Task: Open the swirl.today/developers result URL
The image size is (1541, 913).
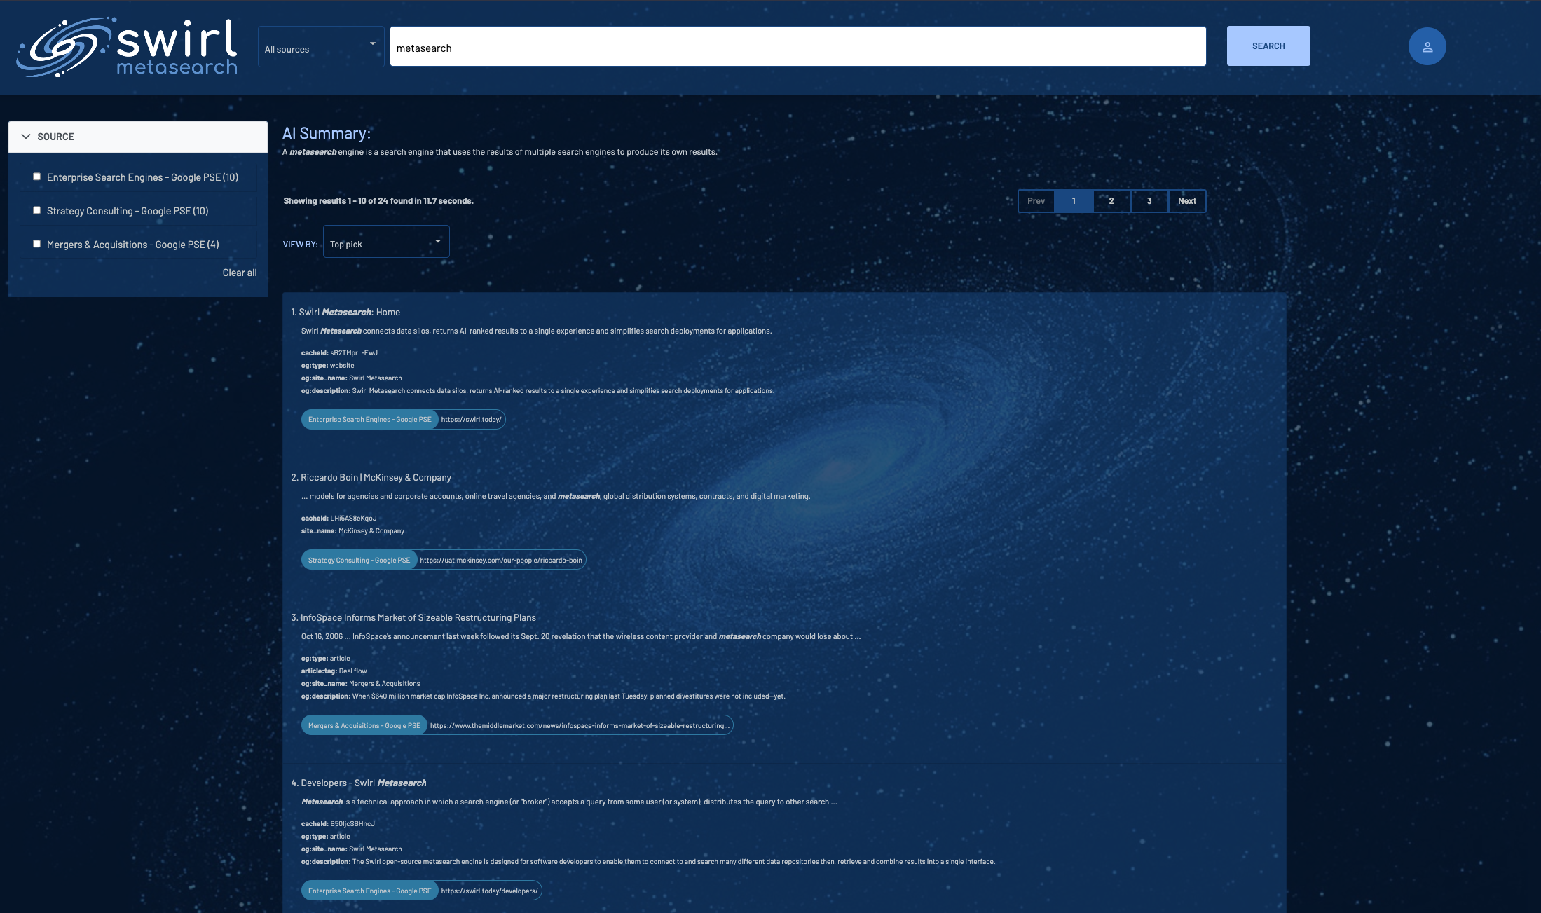Action: (489, 891)
